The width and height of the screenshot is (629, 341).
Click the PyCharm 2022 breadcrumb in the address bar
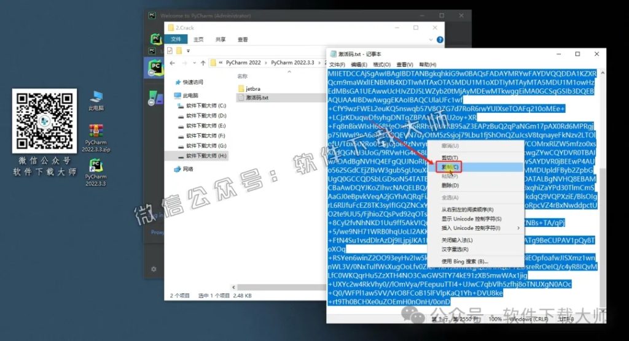(x=243, y=63)
